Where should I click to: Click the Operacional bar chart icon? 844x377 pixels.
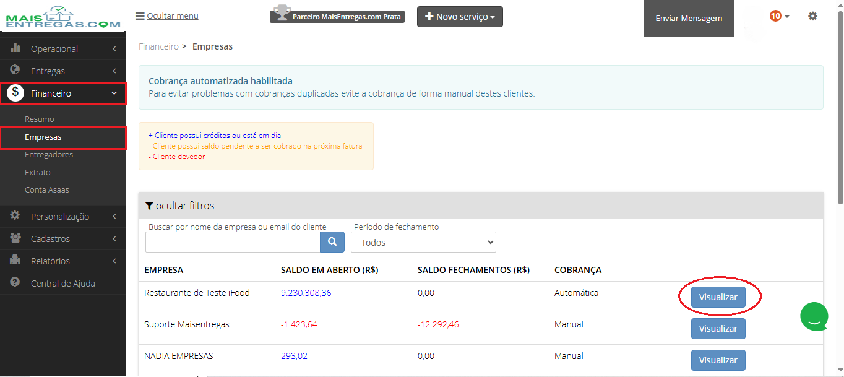click(15, 48)
